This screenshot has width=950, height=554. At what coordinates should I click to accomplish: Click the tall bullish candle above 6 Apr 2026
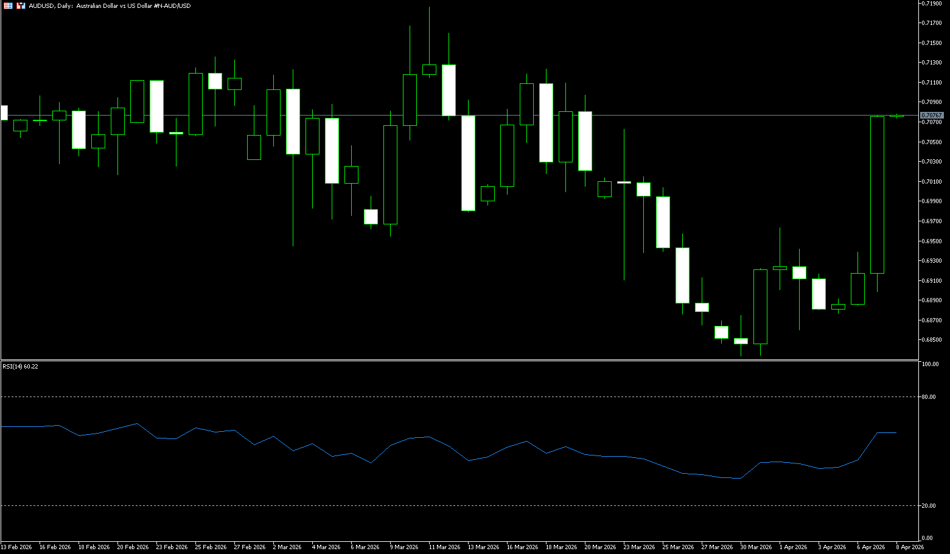click(877, 195)
